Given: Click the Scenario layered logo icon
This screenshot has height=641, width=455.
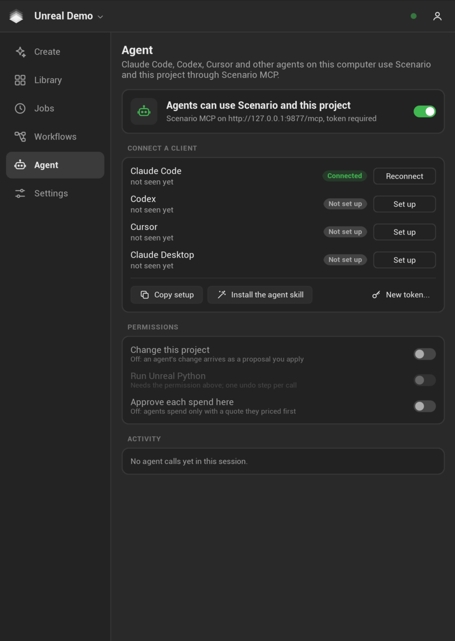Looking at the screenshot, I should pos(16,16).
